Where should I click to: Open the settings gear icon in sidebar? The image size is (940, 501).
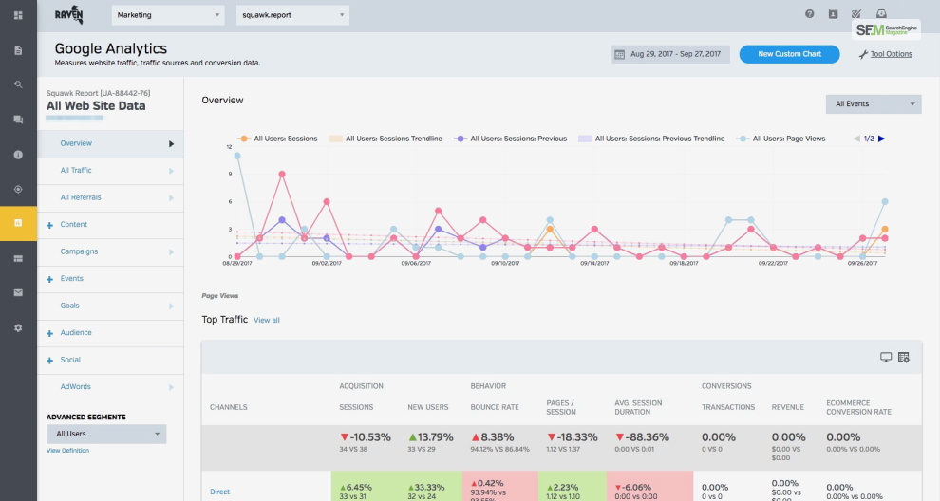pos(18,327)
